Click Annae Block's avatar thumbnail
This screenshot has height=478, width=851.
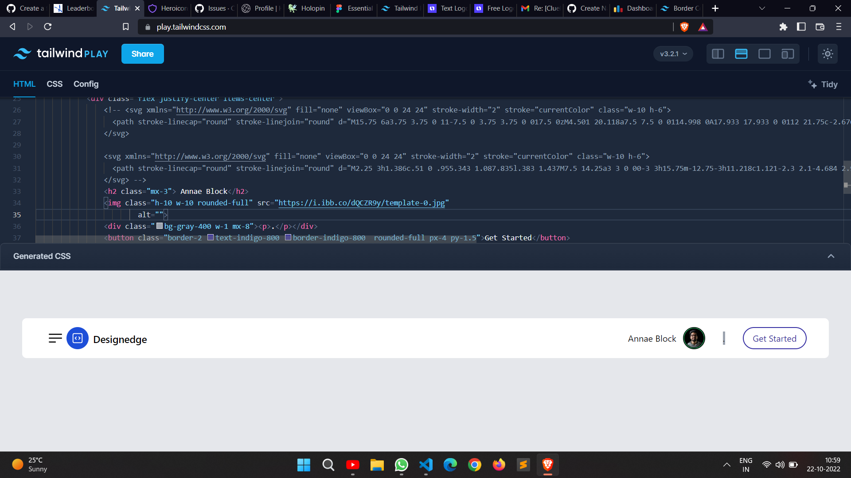(694, 338)
